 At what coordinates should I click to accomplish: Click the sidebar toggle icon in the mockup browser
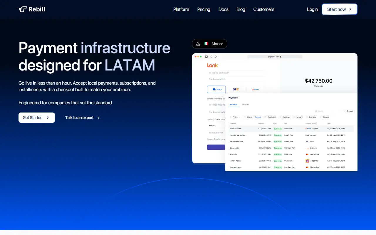[x=206, y=57]
